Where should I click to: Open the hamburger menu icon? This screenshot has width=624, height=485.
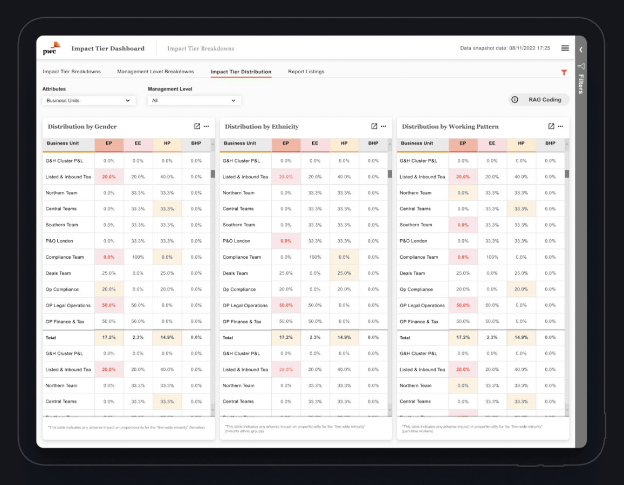pyautogui.click(x=565, y=48)
